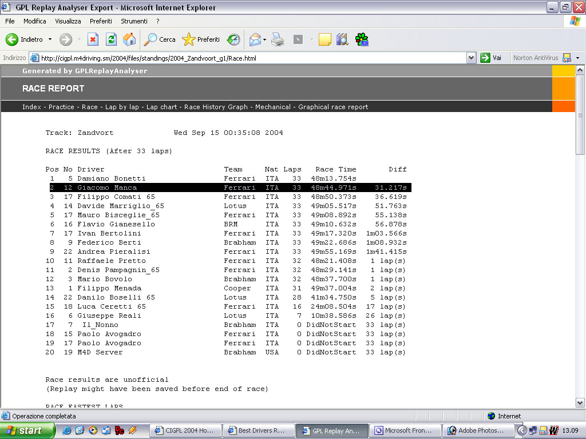This screenshot has height=439, width=586.
Task: Open history clock icon
Action: click(233, 39)
